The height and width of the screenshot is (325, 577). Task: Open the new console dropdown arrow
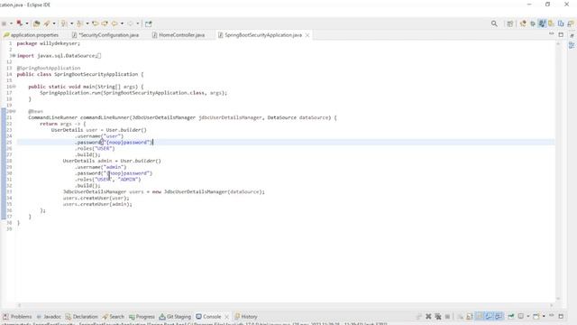544,316
